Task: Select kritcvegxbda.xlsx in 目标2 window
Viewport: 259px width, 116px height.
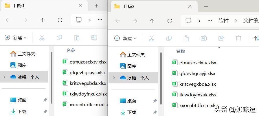Action: tap(194, 84)
